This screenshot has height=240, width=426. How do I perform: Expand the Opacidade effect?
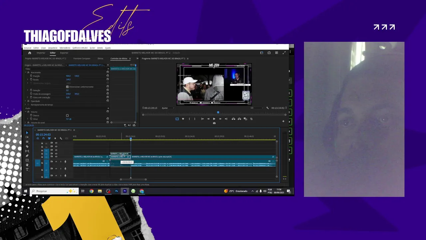click(x=25, y=101)
